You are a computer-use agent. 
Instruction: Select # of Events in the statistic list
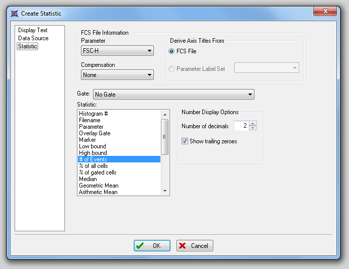pos(119,159)
